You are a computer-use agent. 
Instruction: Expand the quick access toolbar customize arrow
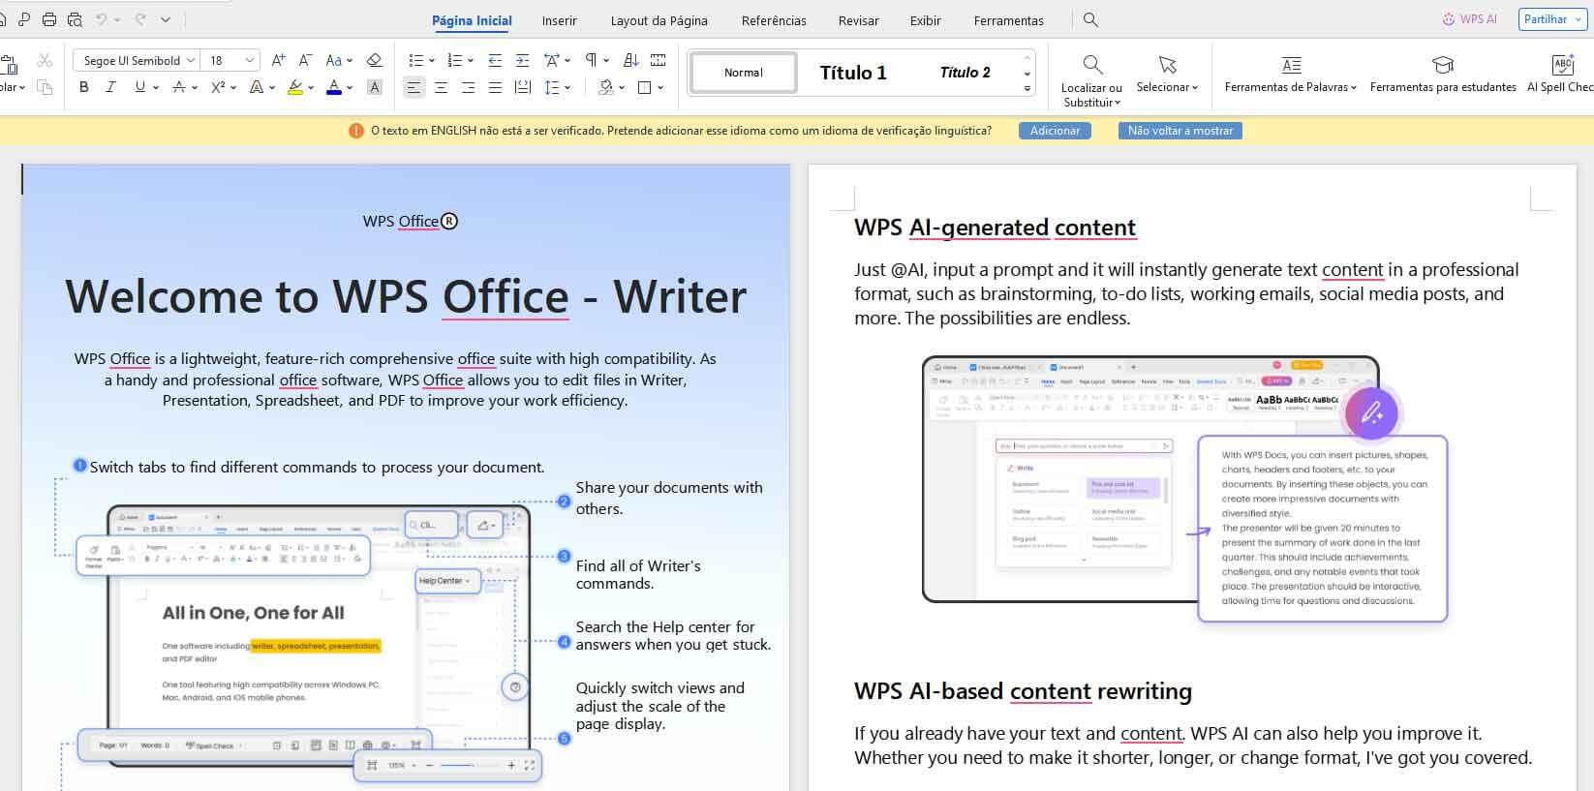point(166,19)
